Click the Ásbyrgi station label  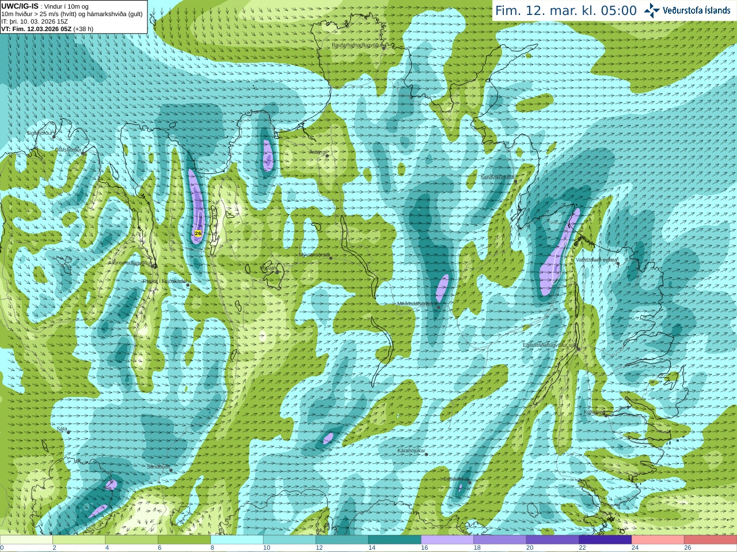tap(317, 152)
